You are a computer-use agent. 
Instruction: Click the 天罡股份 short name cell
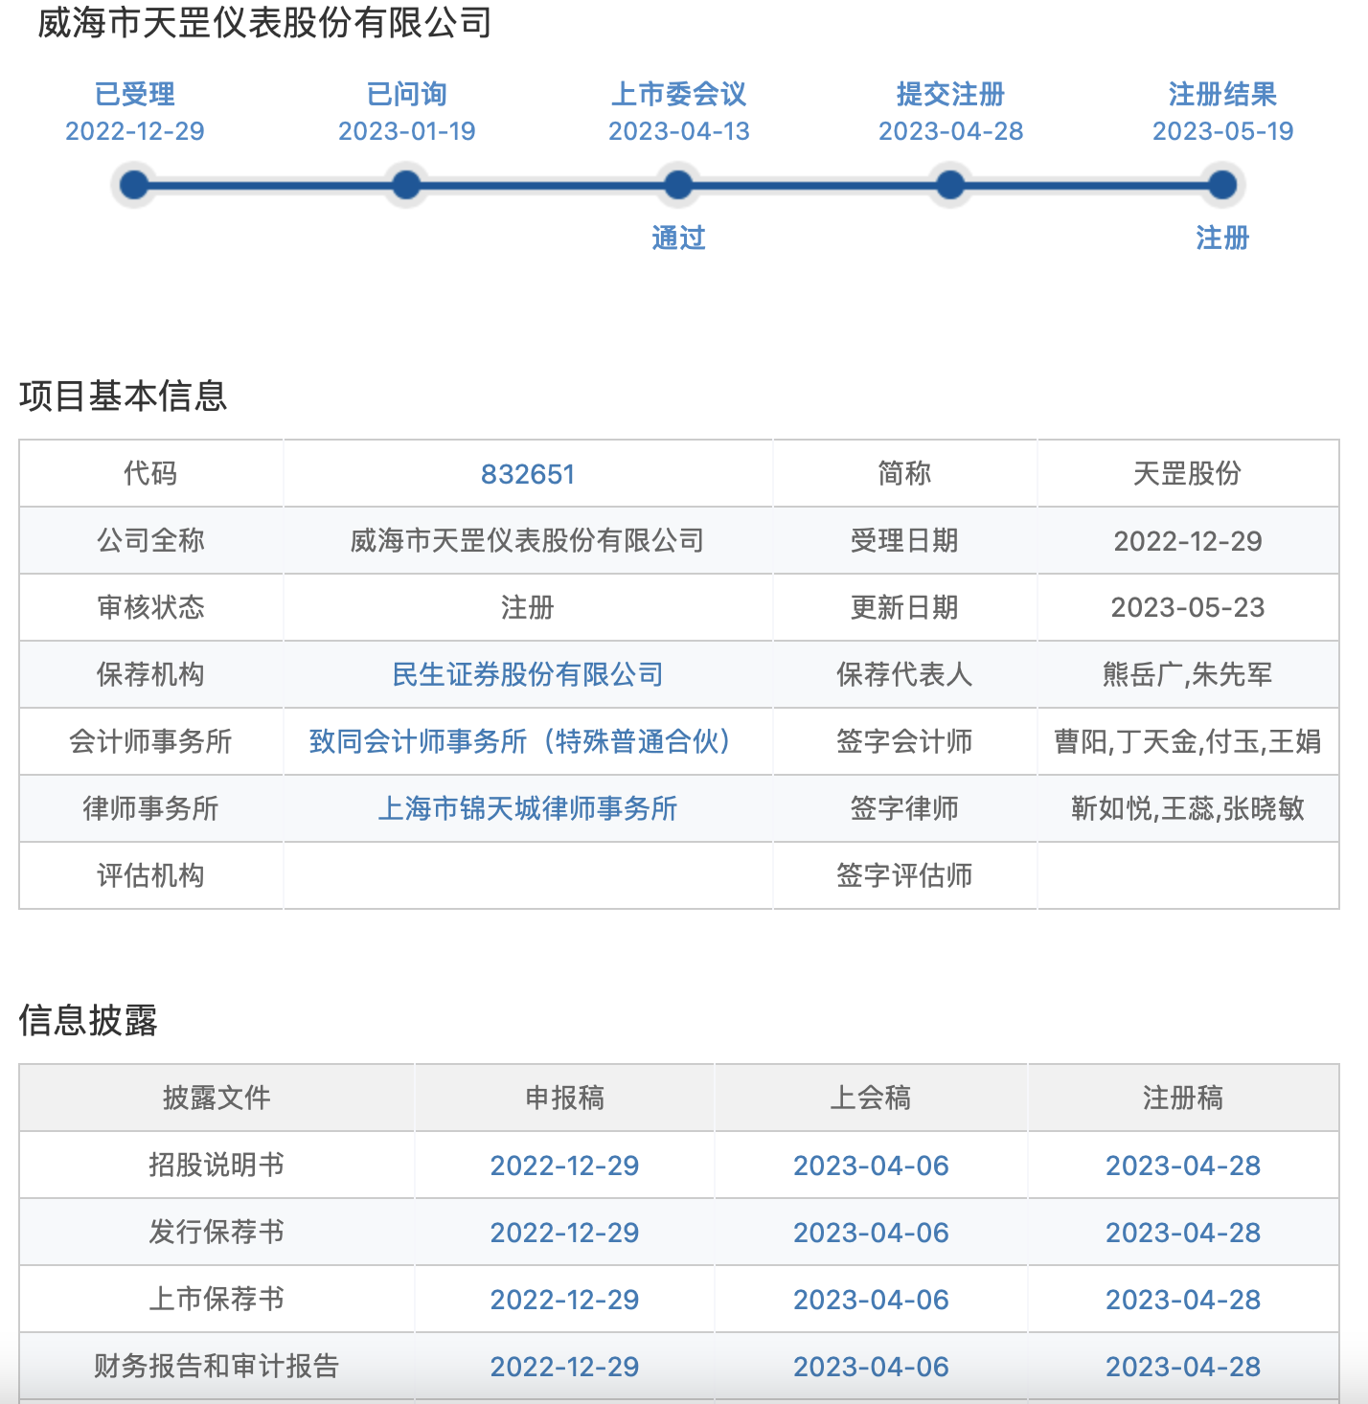pos(1188,473)
